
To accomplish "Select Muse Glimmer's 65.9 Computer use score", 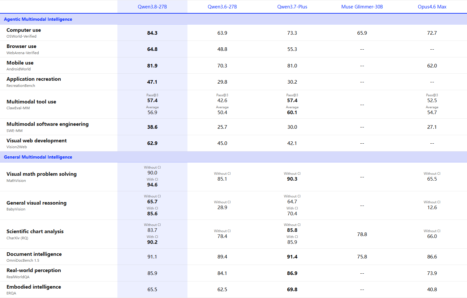I will (362, 33).
